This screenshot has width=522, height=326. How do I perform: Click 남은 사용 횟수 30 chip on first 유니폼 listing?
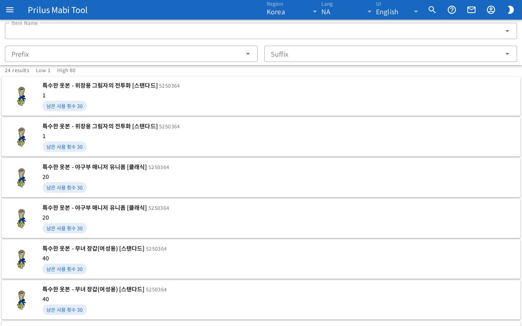(x=64, y=187)
